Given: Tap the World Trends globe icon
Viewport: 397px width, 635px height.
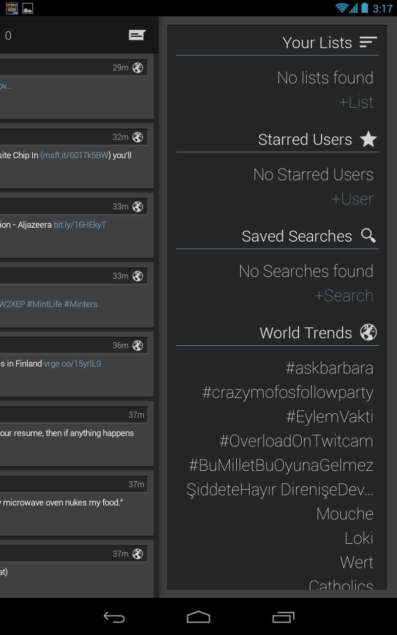Looking at the screenshot, I should pos(368,332).
